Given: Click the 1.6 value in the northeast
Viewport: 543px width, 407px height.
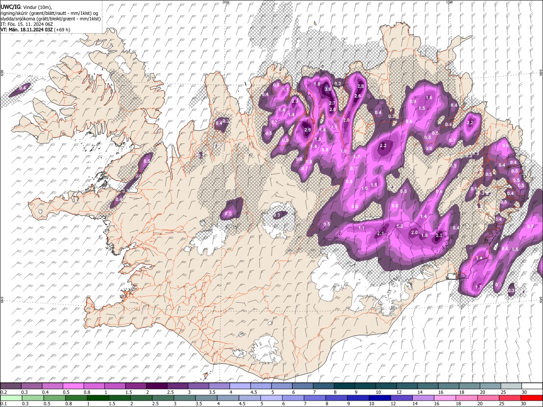Looking at the screenshot, I should coord(429,98).
